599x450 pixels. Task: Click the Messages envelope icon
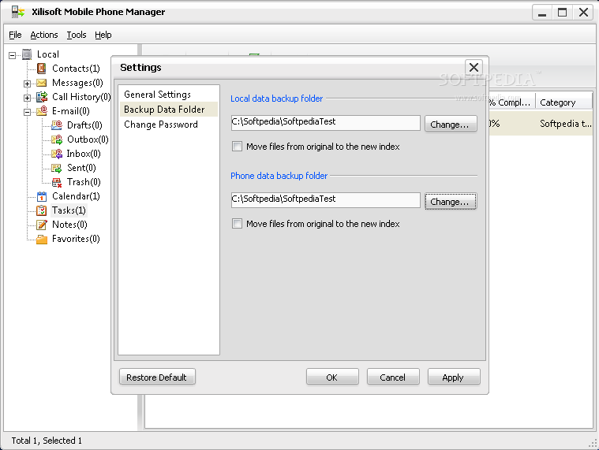41,83
